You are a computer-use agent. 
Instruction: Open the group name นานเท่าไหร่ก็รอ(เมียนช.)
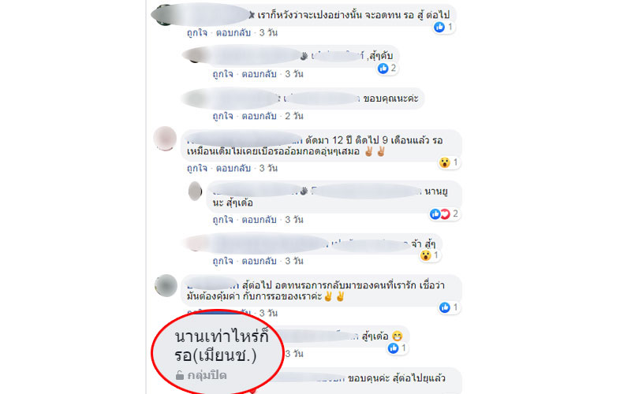tap(222, 346)
